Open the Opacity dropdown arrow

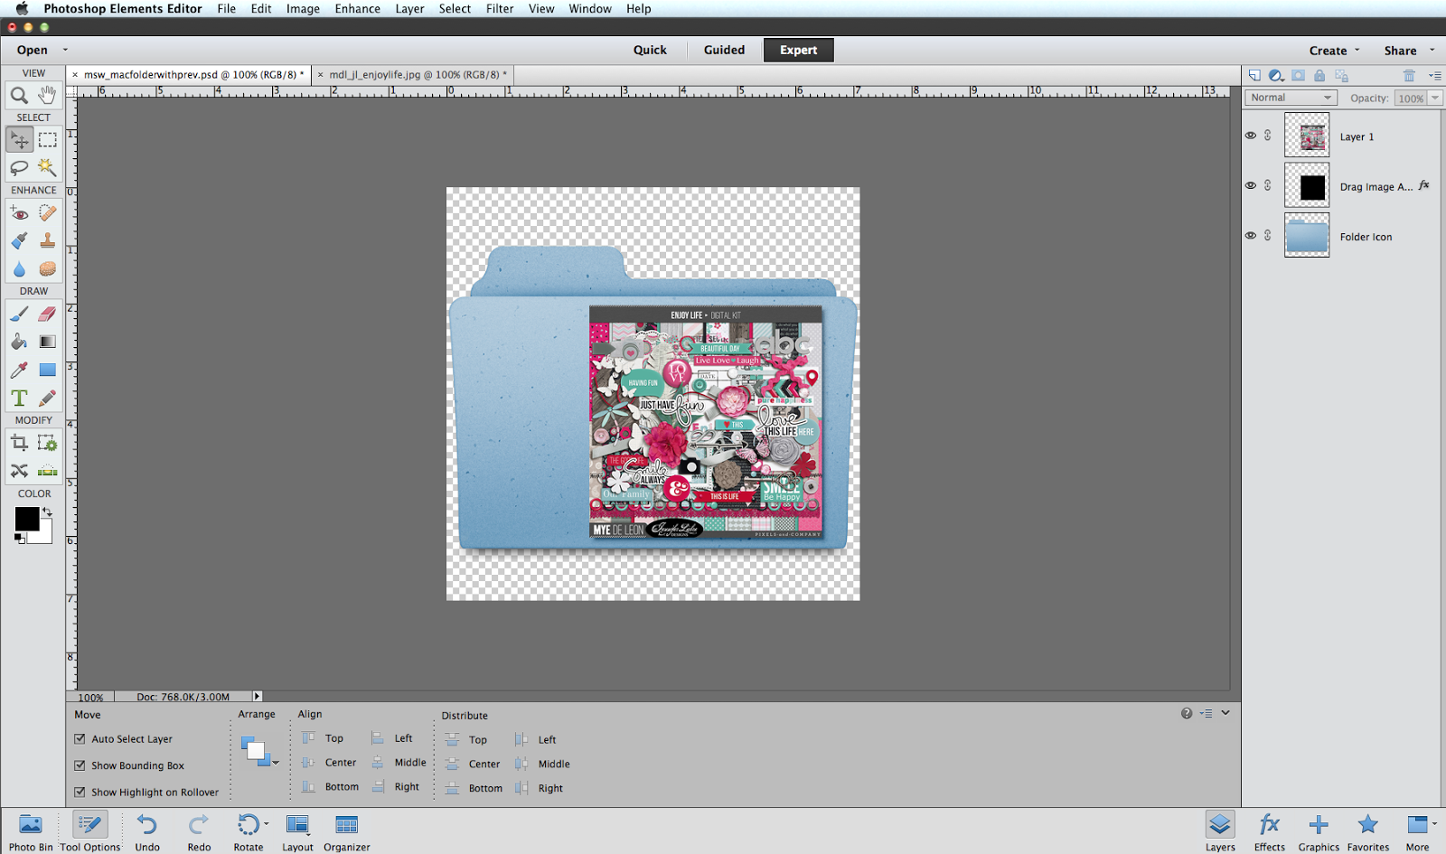[1434, 98]
